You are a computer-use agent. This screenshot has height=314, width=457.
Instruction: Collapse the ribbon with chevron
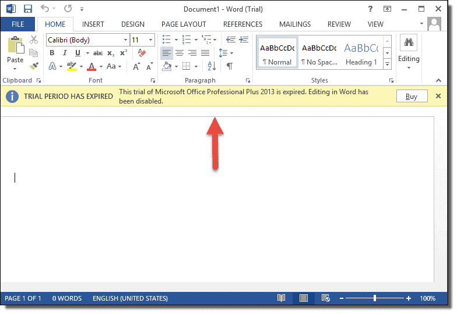[438, 80]
